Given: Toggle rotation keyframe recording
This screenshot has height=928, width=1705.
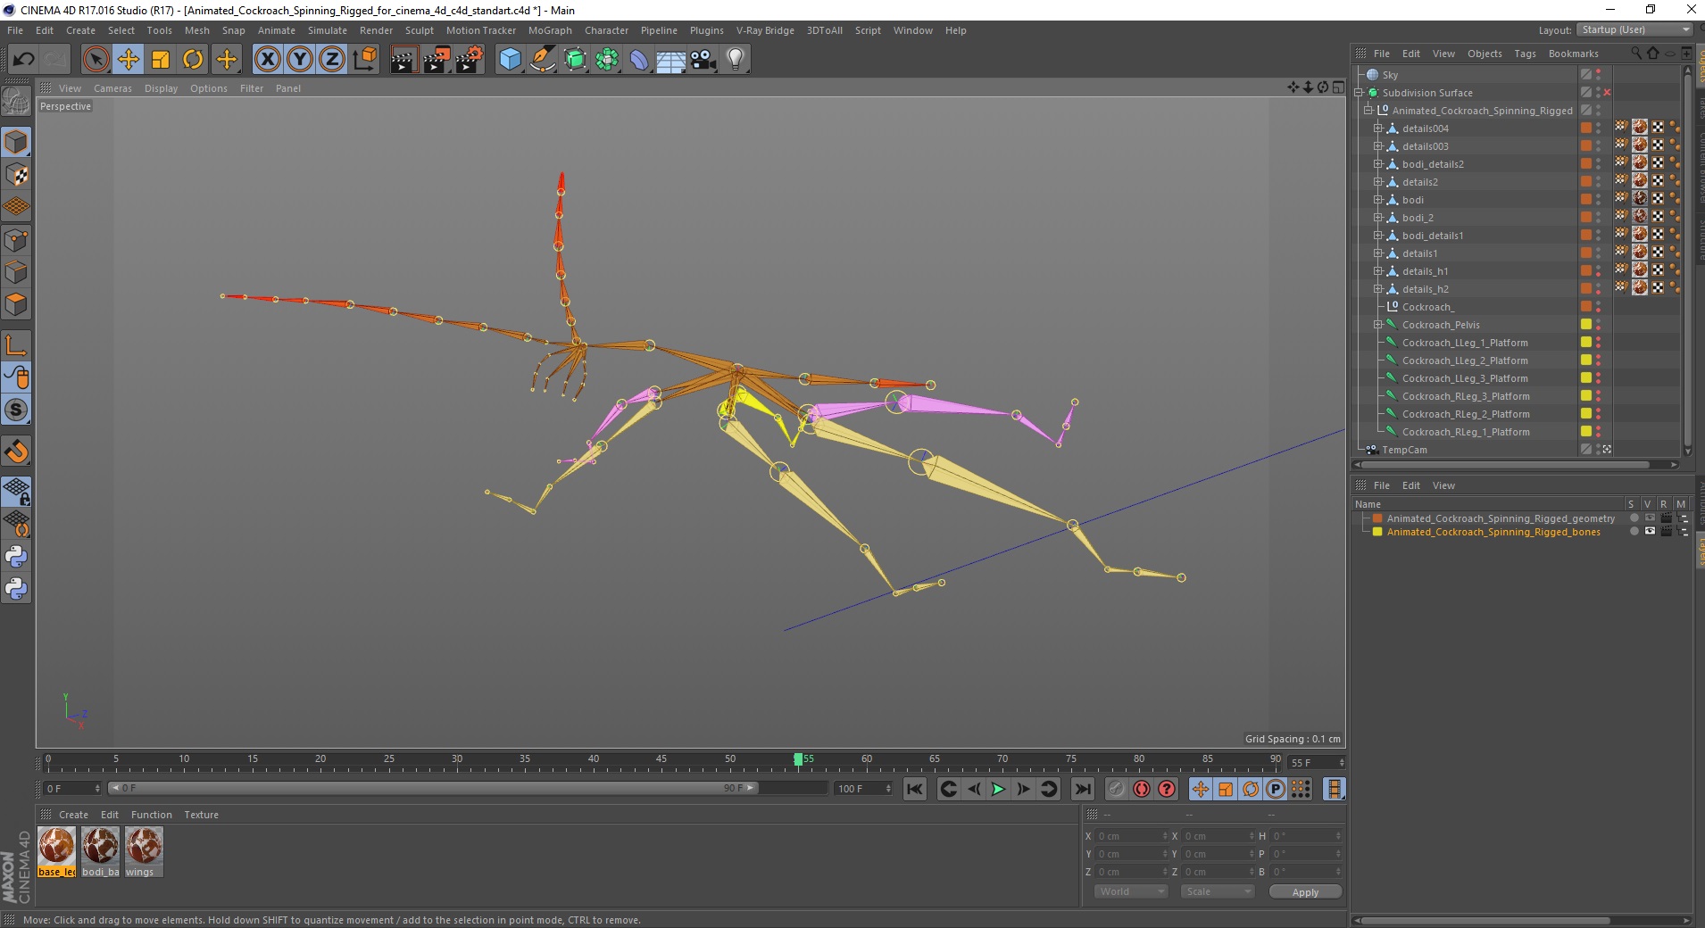Looking at the screenshot, I should (1251, 789).
